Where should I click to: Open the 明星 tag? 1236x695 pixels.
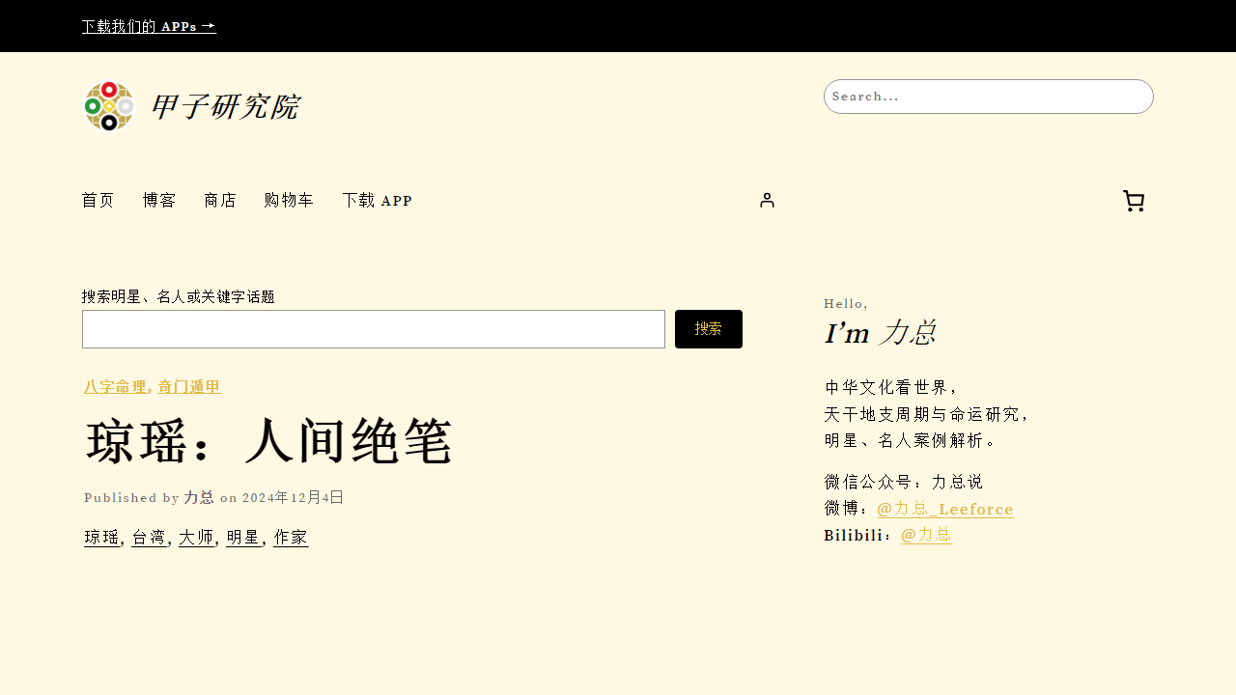(243, 538)
